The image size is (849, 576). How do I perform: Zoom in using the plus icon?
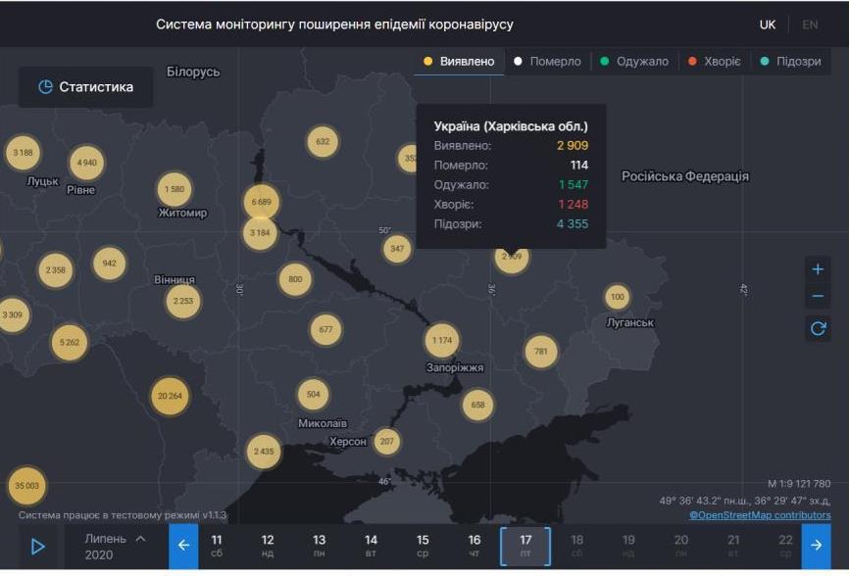pos(817,266)
